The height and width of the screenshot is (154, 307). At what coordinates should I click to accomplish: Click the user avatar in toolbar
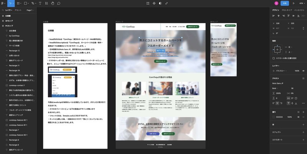[276, 3]
